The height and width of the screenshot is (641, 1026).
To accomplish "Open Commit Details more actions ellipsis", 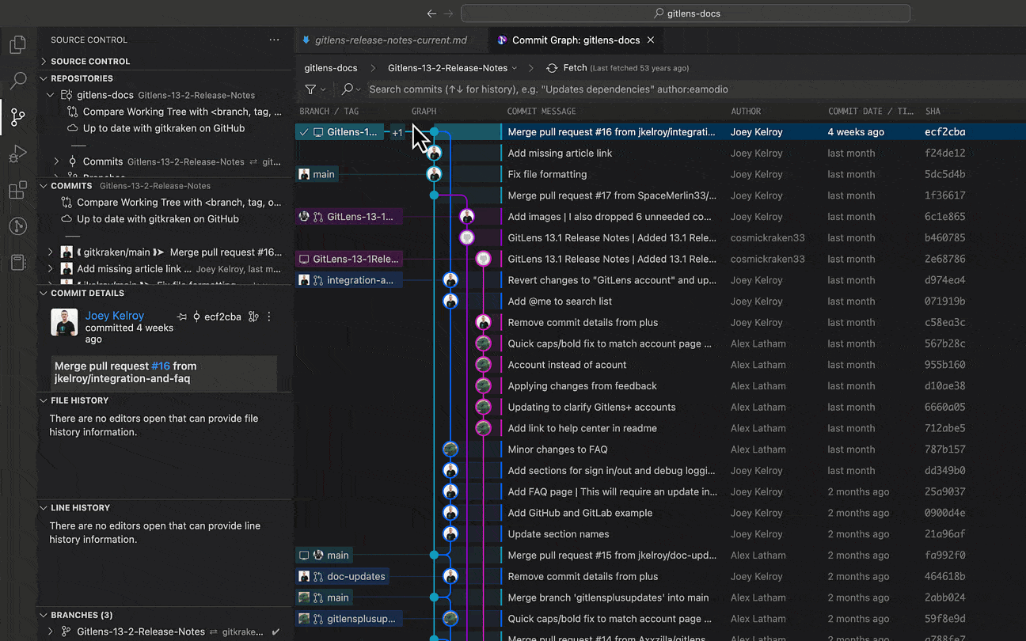I will pos(269,317).
